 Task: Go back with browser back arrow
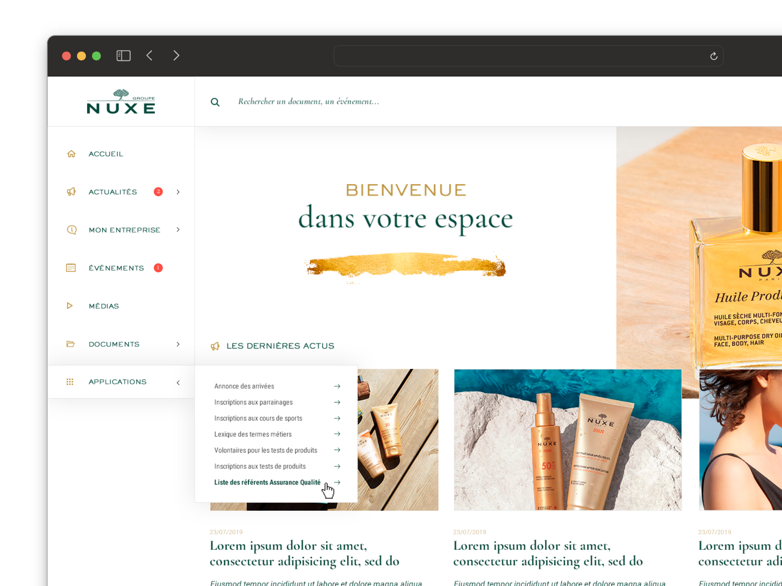tap(149, 56)
